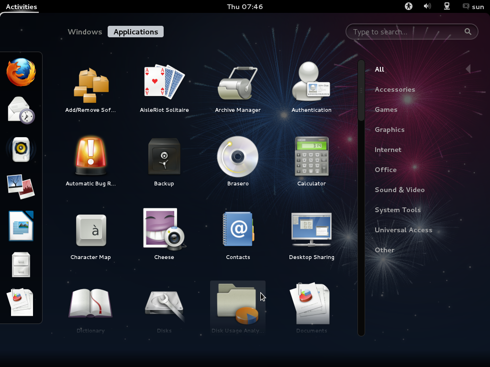Switch to the Windows tab
Image resolution: width=490 pixels, height=367 pixels.
click(x=85, y=32)
